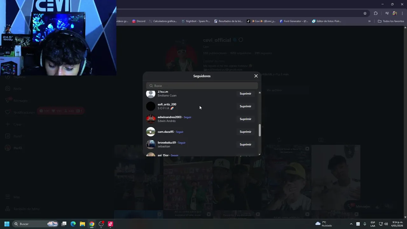Bookmark this page with the star icon
This screenshot has width=407, height=229.
click(x=365, y=13)
